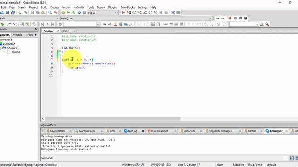Screen dimensions: 298x167
Task: Switch to the Build log tab
Action: click(x=132, y=131)
